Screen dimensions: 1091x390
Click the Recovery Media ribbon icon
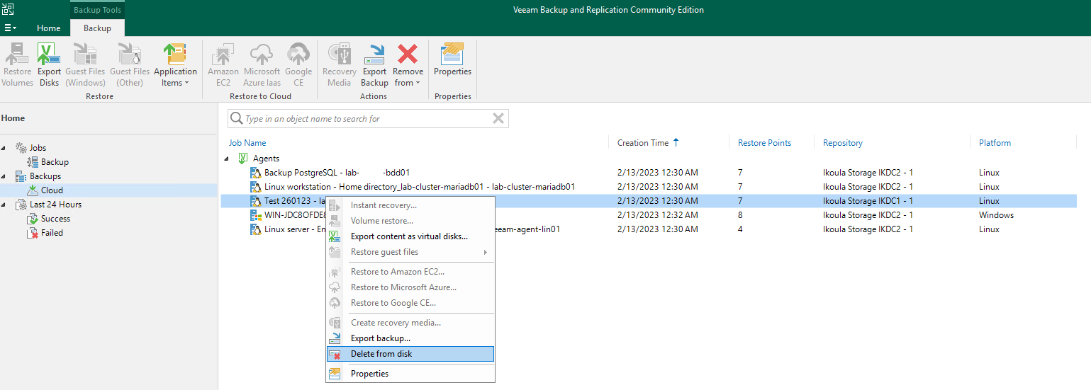click(340, 65)
